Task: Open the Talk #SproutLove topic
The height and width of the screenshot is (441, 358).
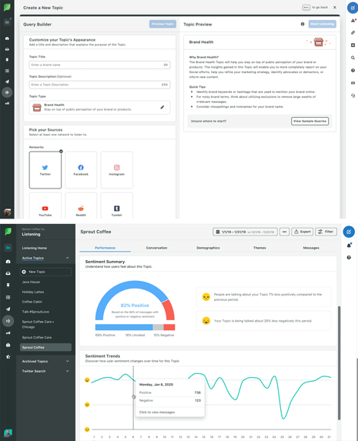Action: [35, 312]
